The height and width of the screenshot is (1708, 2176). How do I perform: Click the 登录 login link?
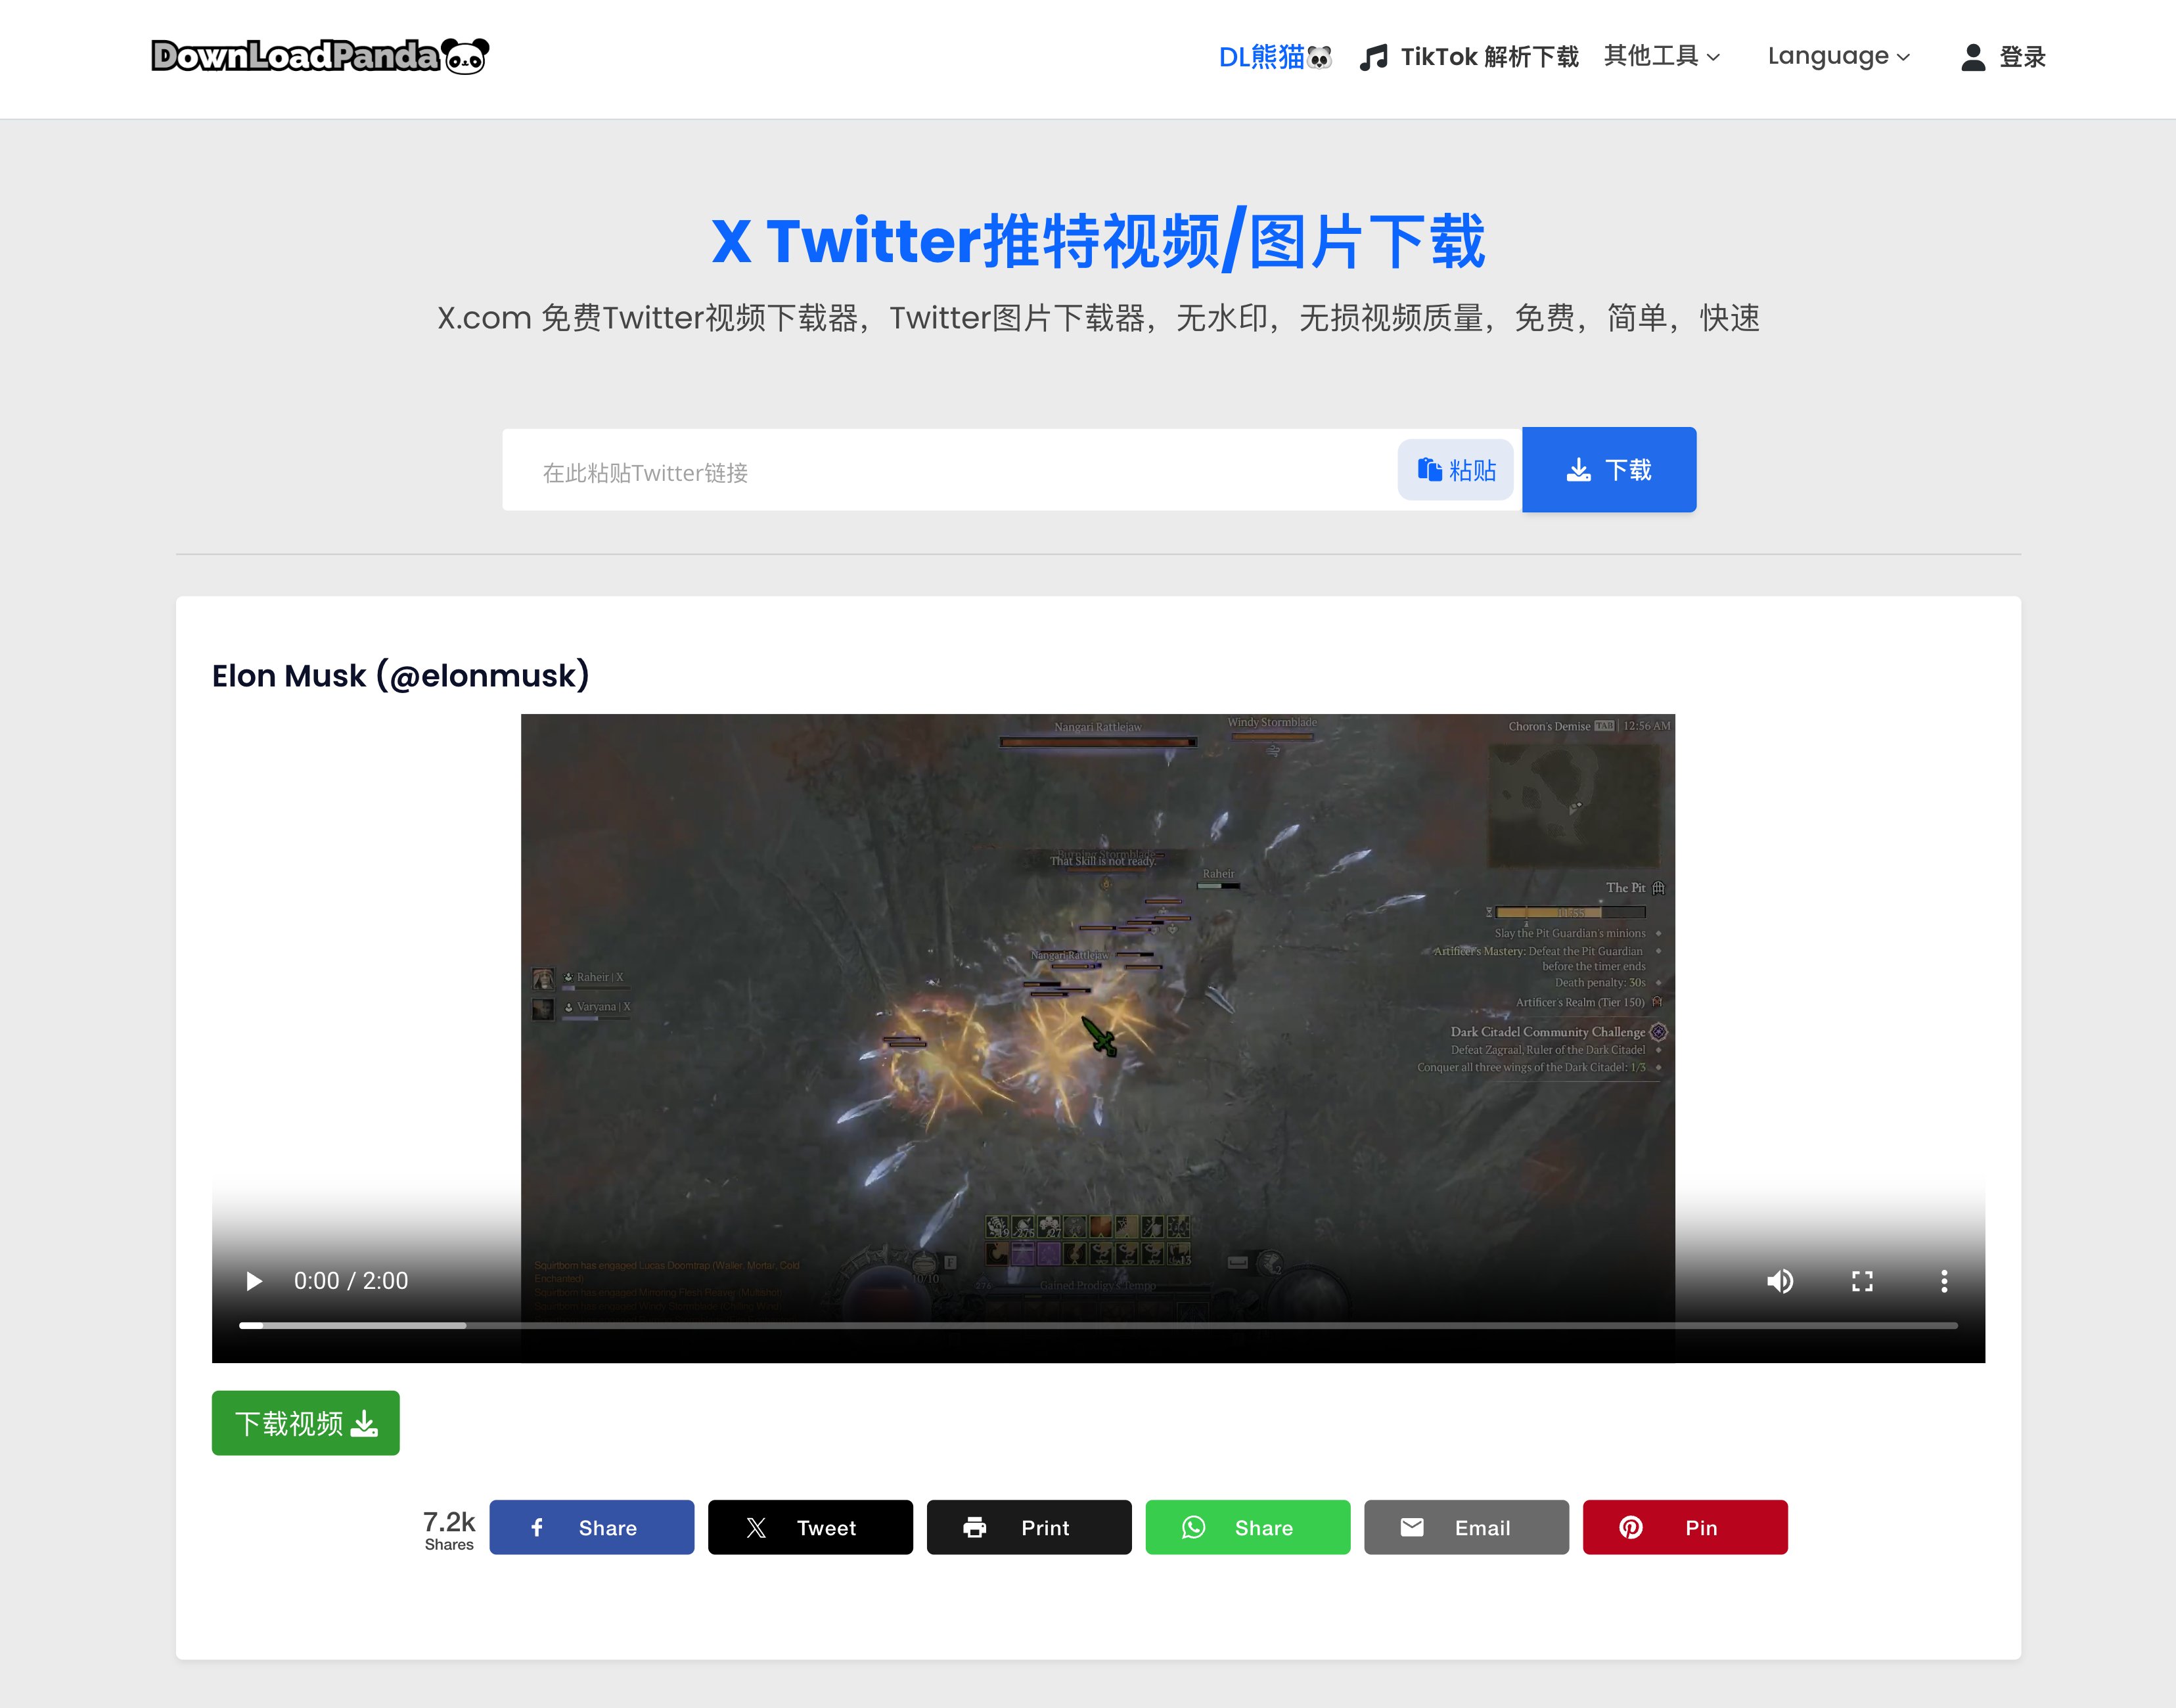(x=2003, y=57)
